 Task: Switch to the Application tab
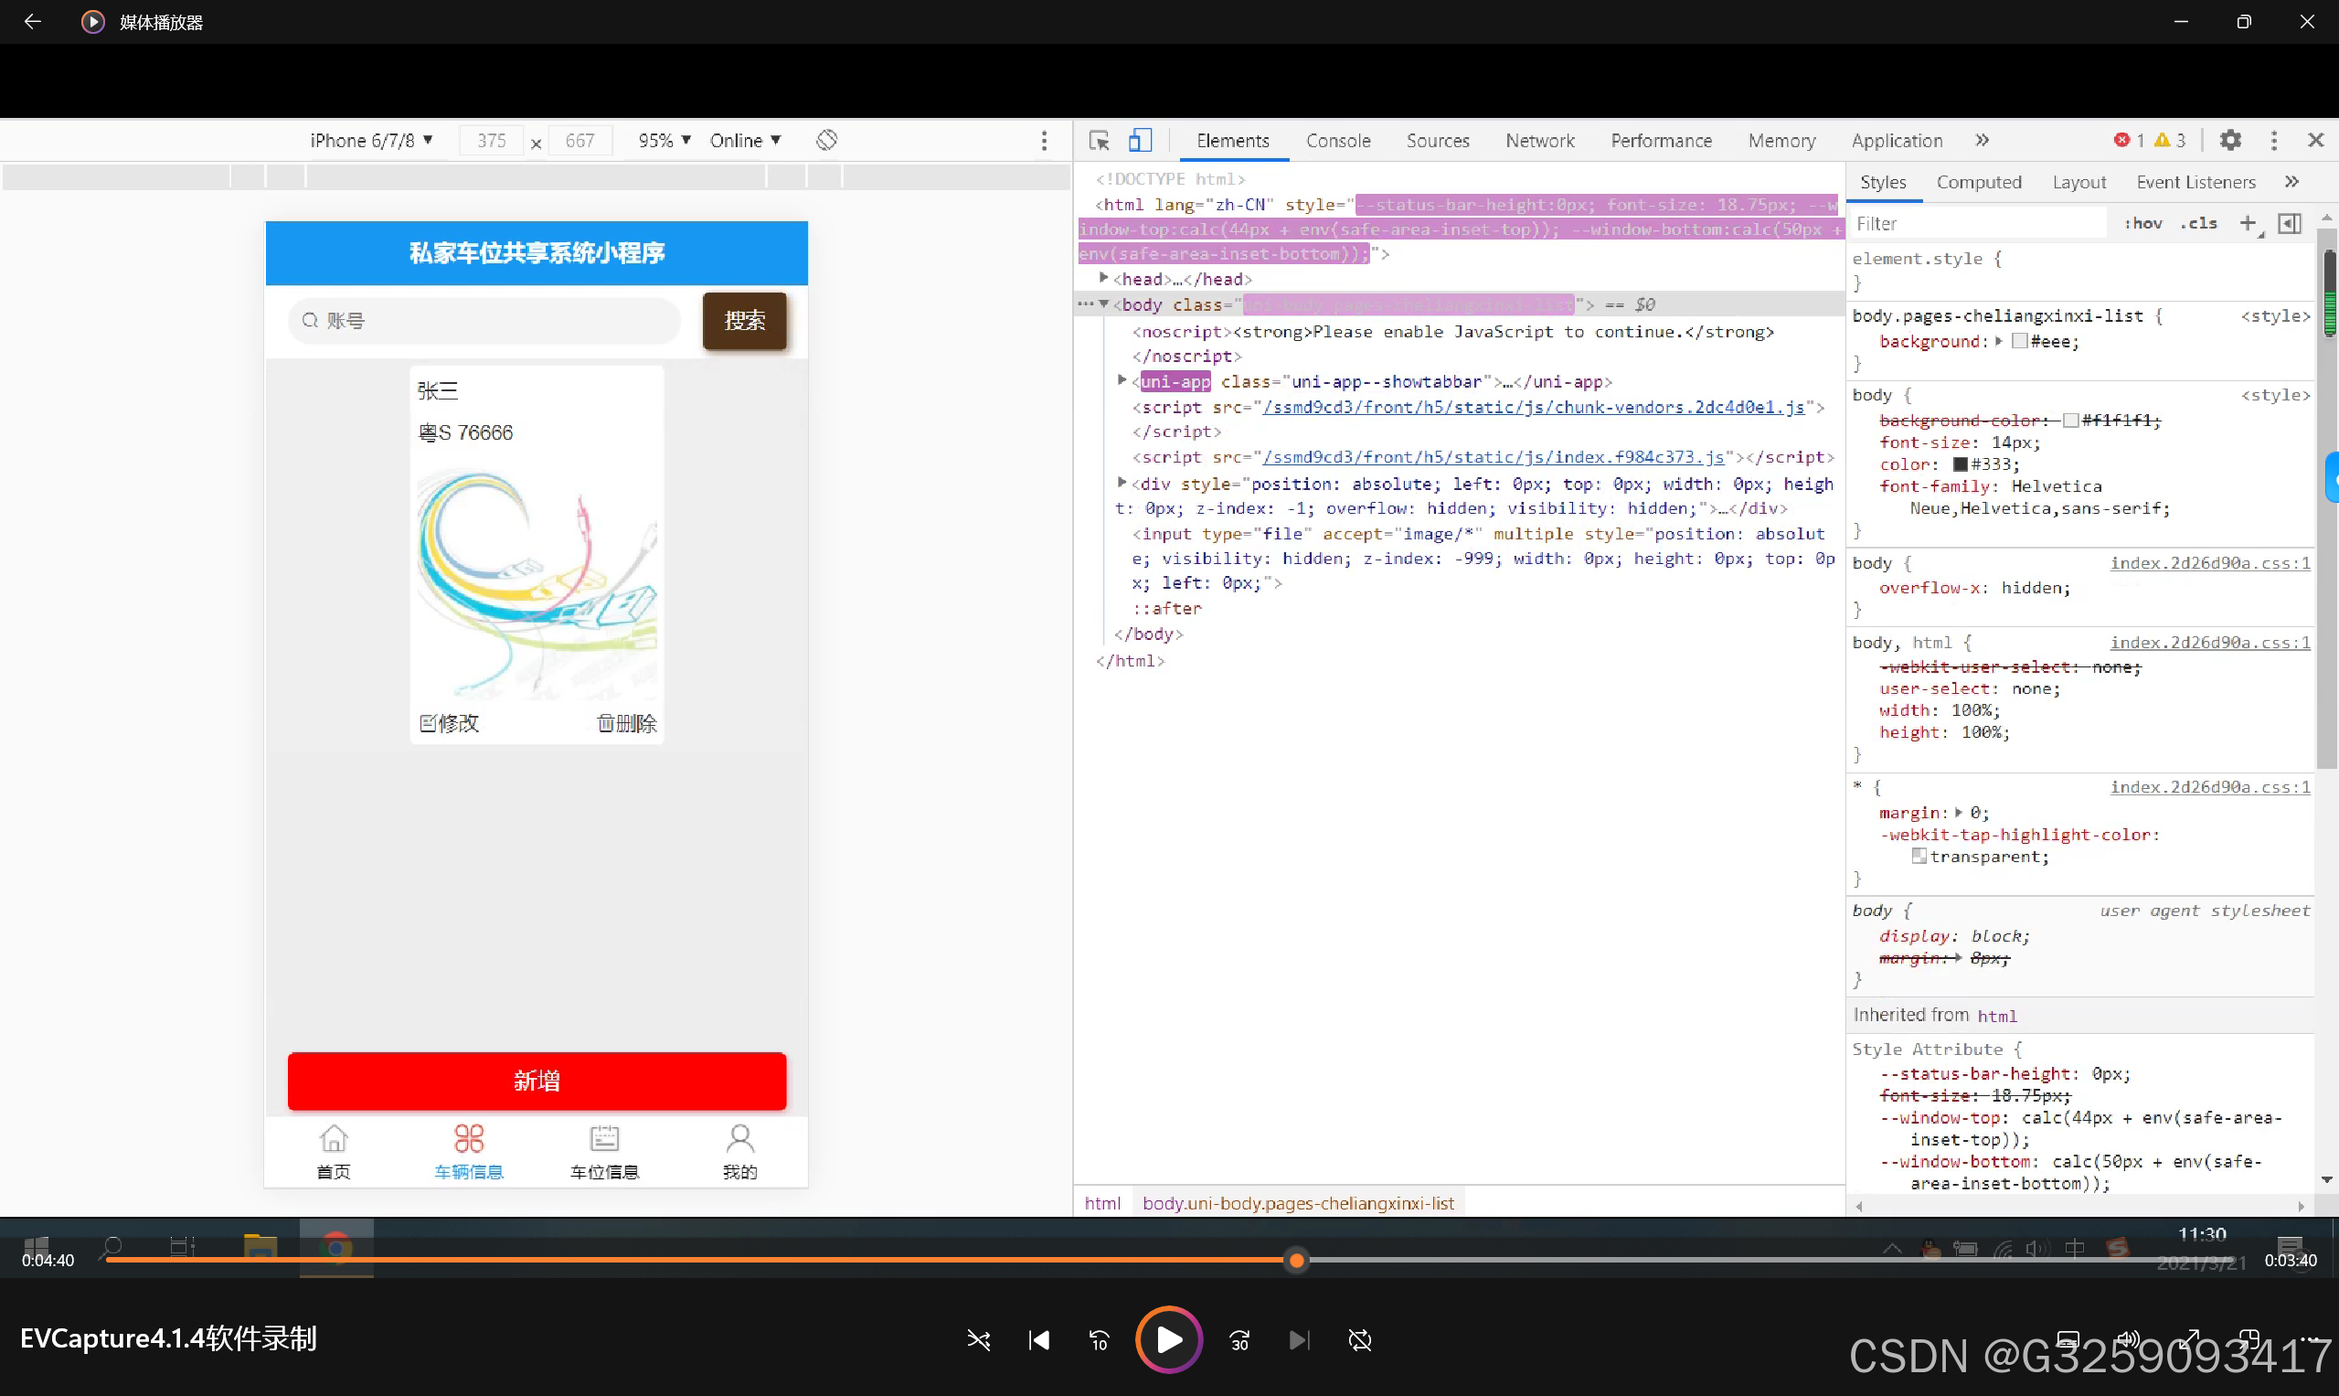(1896, 140)
